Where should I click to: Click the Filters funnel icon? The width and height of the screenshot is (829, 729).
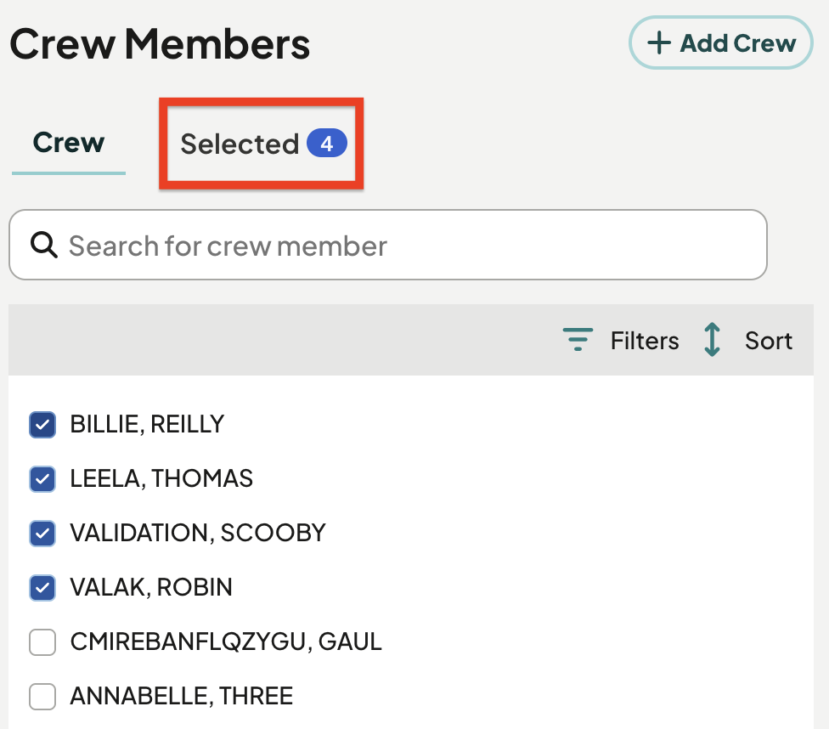[x=578, y=340]
